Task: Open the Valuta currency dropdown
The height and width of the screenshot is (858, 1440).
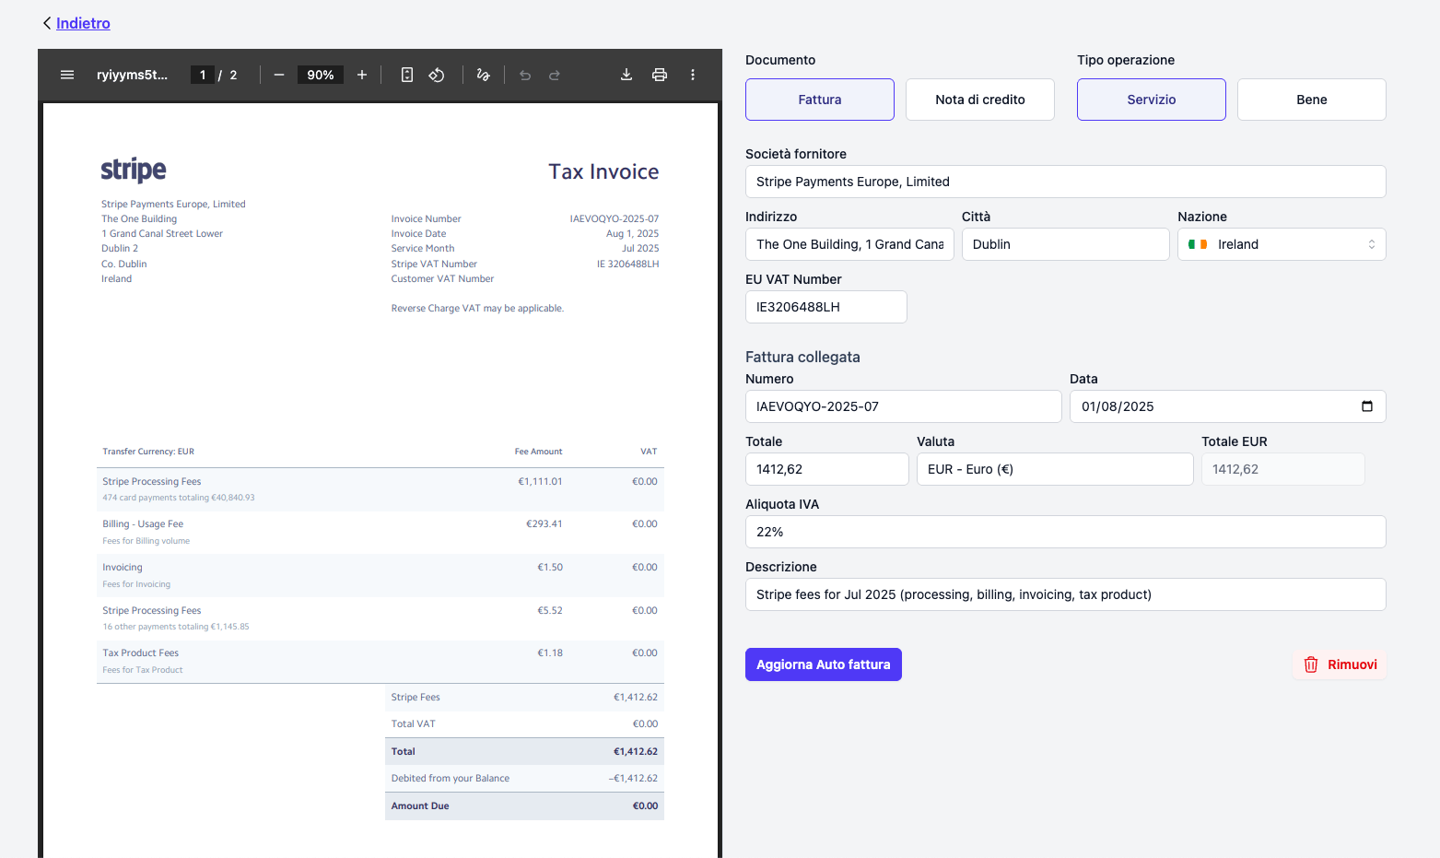Action: pyautogui.click(x=1055, y=469)
